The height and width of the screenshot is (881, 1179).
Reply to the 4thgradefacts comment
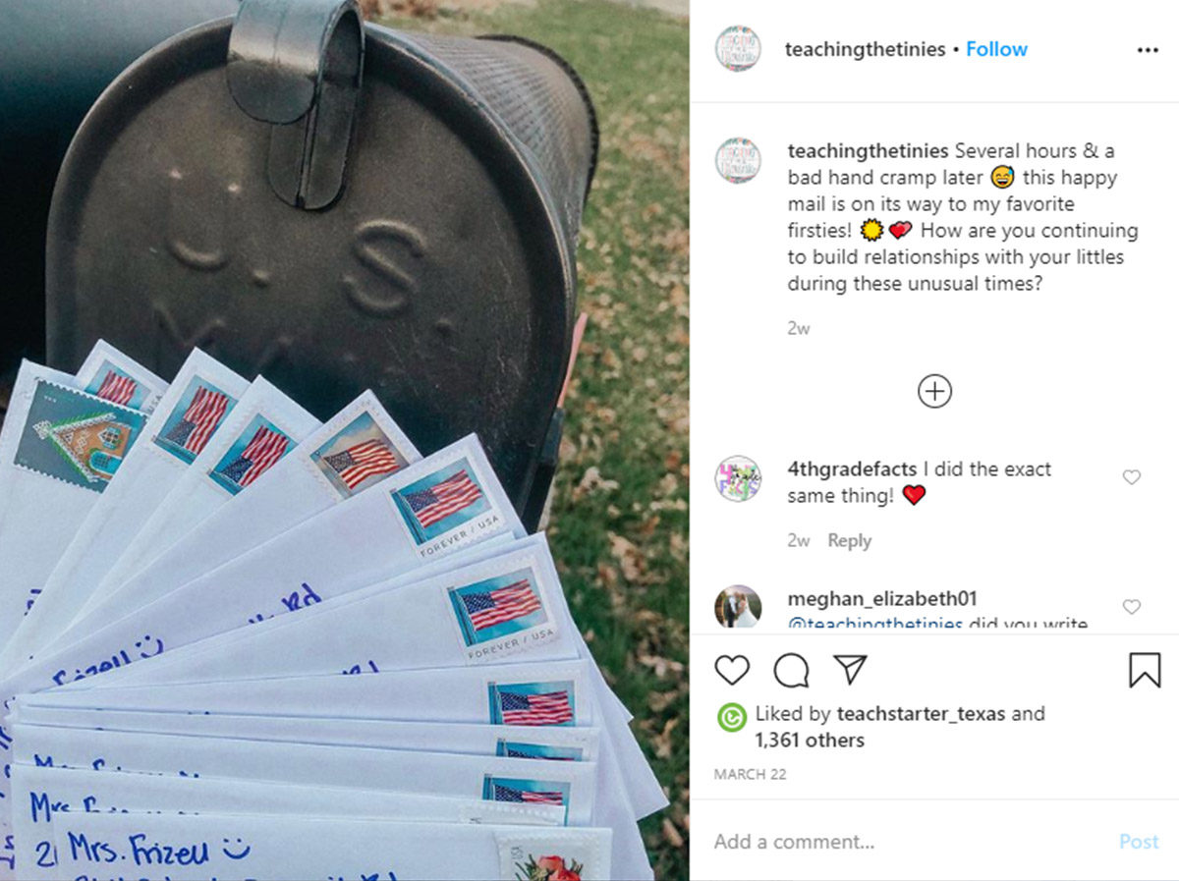(x=849, y=541)
